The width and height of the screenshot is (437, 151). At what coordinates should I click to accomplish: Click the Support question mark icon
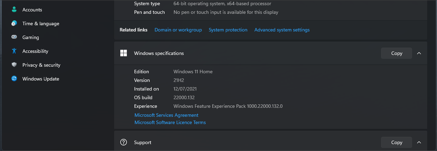(x=123, y=142)
